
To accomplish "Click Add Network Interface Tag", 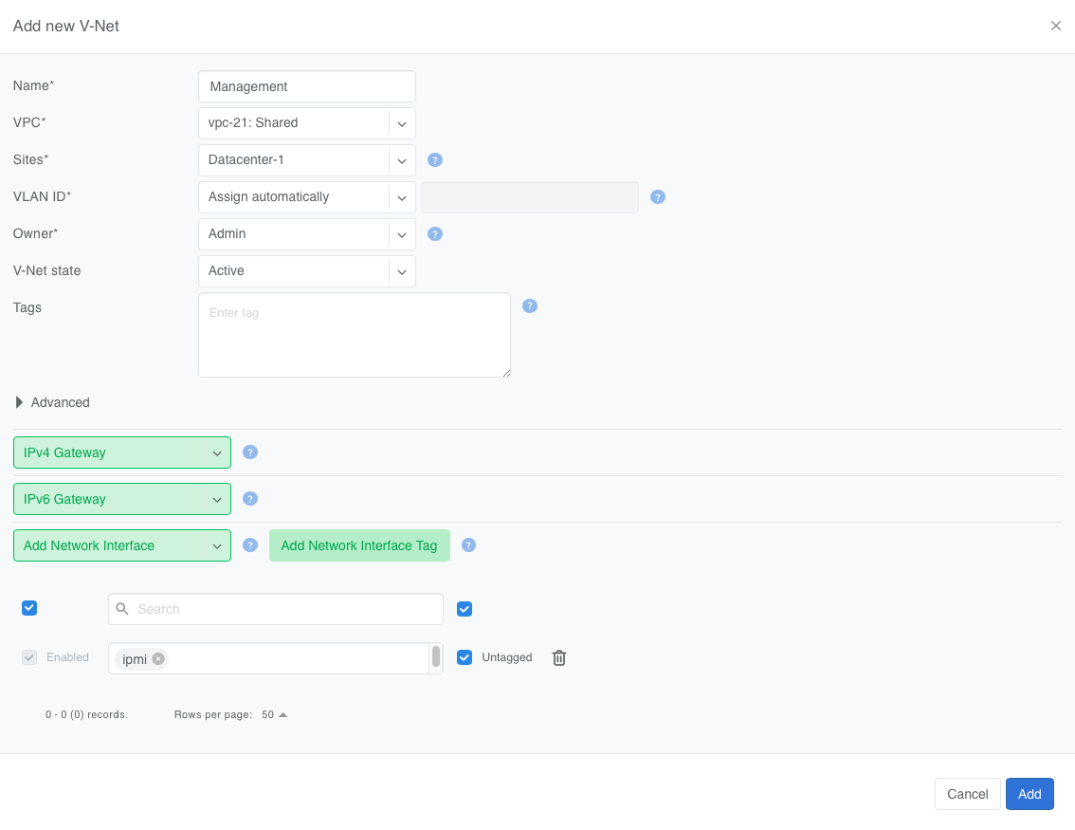I will point(359,545).
